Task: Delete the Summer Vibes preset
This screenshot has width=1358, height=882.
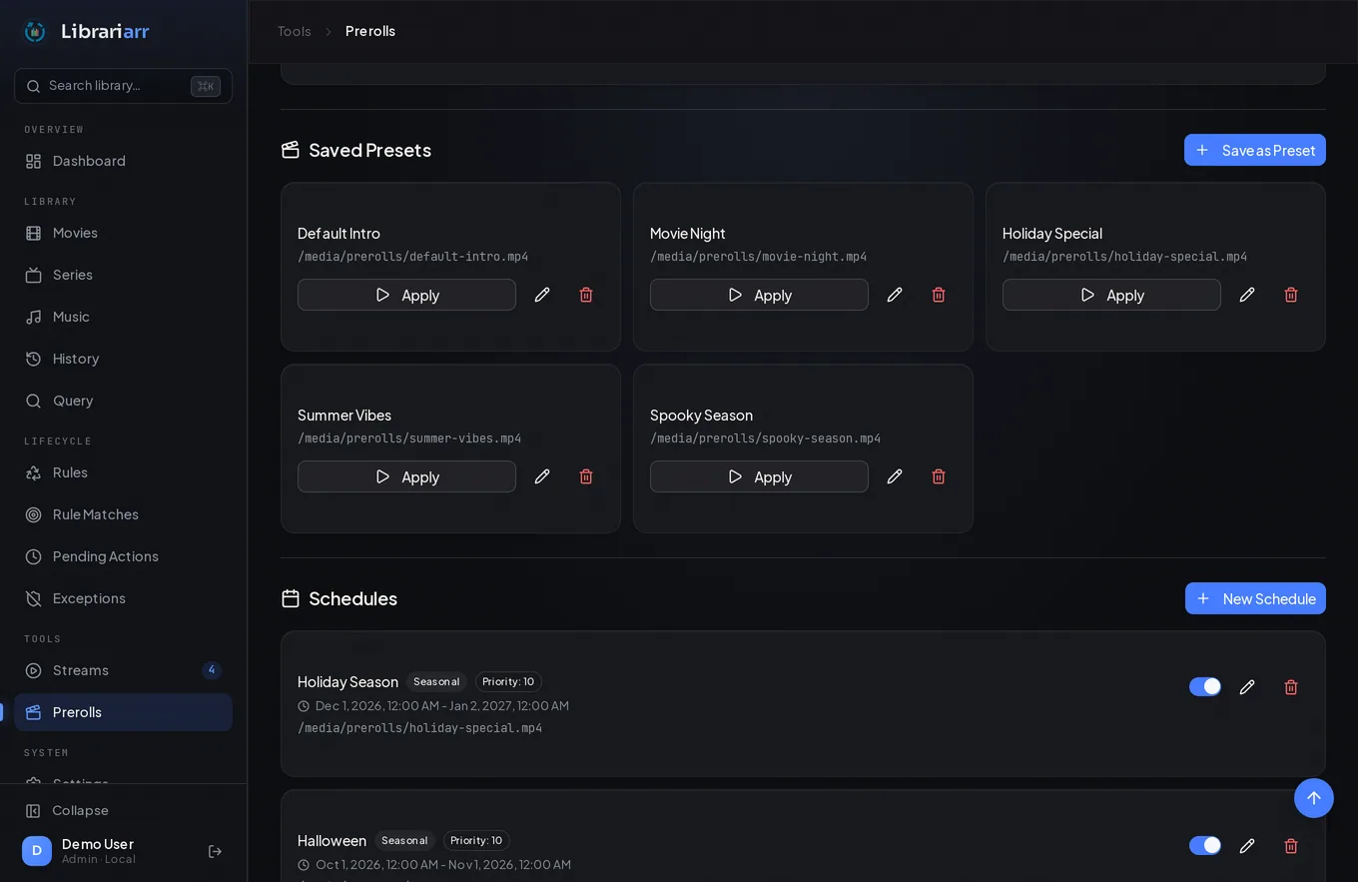Action: click(x=586, y=476)
